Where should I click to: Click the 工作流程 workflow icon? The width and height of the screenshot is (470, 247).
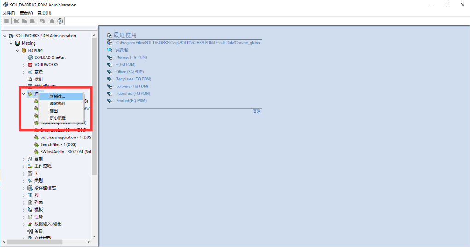(x=30, y=166)
